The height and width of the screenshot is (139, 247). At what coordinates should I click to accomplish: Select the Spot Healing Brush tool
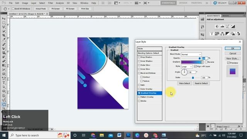coord(4,44)
